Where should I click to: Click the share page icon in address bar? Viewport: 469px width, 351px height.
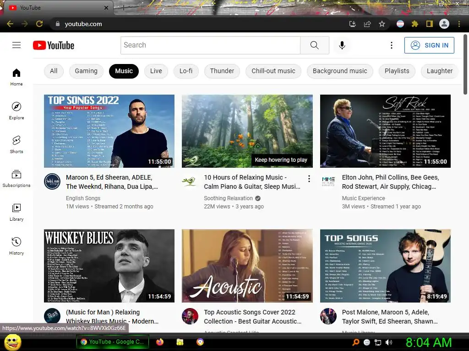367,24
